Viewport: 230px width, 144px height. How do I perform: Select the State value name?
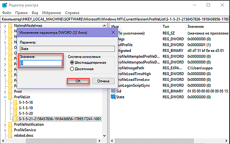pos(120,97)
